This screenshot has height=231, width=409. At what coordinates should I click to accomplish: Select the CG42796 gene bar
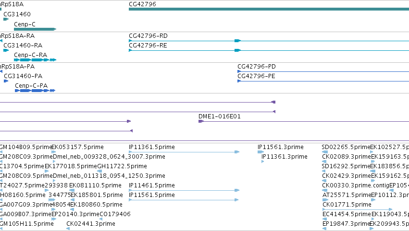pyautogui.click(x=269, y=9)
